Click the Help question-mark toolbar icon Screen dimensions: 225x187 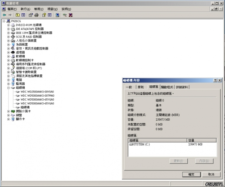(x=44, y=15)
